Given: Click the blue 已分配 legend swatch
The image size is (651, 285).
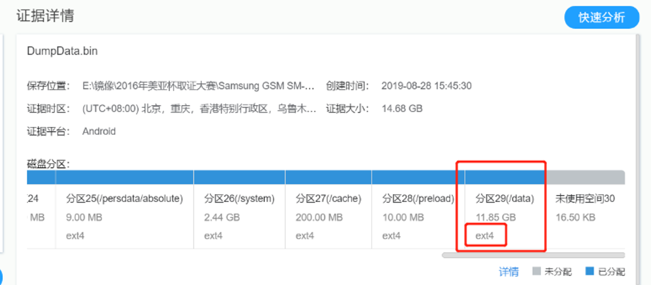Looking at the screenshot, I should [x=590, y=272].
